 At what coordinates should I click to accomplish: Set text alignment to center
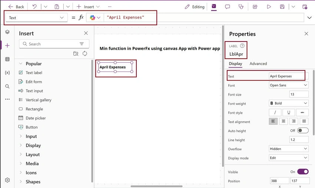pyautogui.click(x=283, y=121)
